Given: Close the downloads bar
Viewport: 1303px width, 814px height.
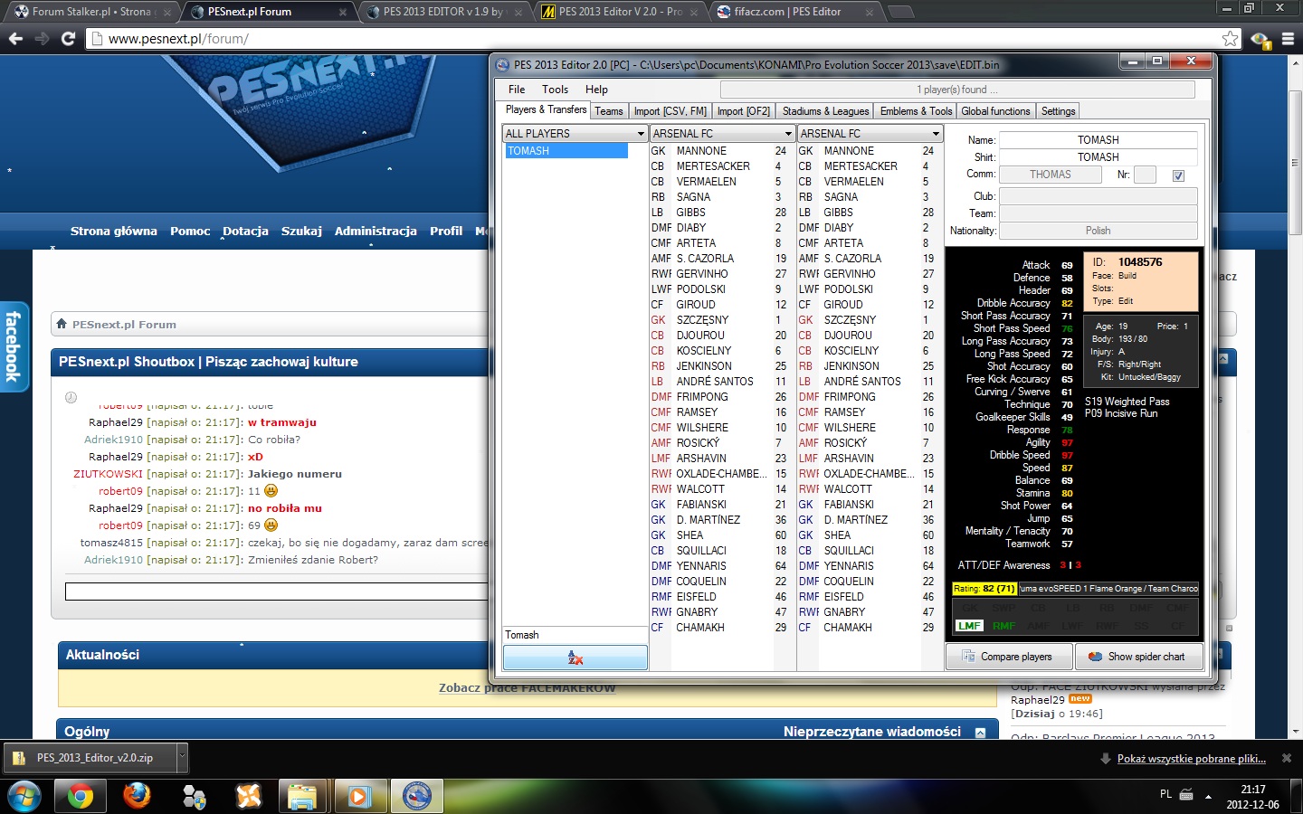Looking at the screenshot, I should [1287, 758].
